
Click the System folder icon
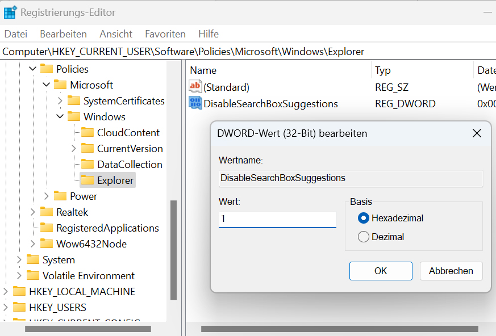[x=33, y=259]
